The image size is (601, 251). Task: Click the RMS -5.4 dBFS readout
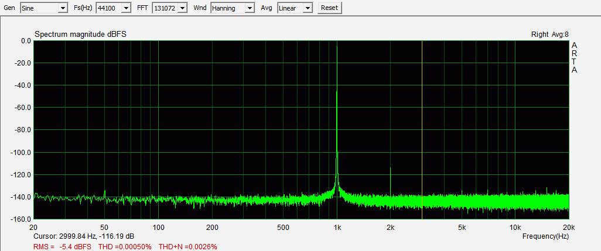tap(64, 246)
